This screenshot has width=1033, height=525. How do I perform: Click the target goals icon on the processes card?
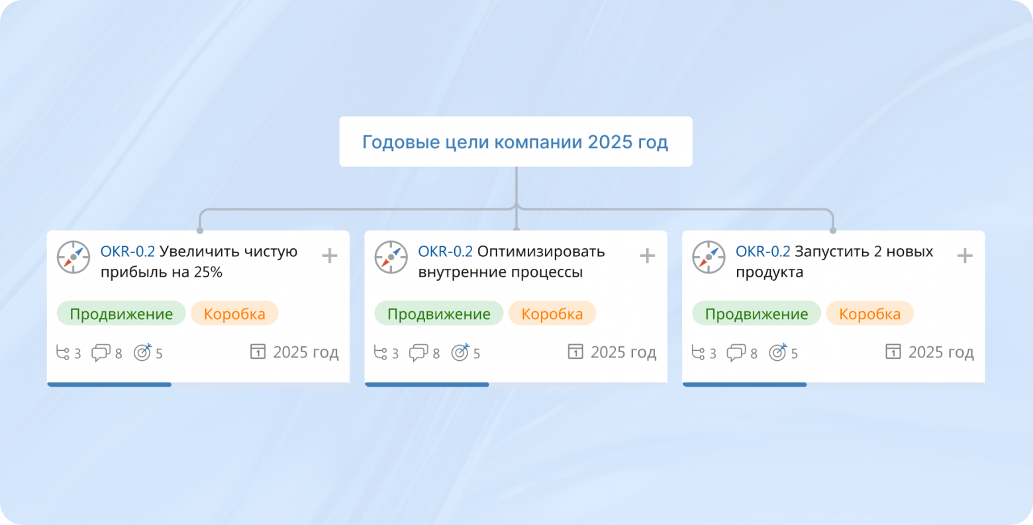coord(460,352)
